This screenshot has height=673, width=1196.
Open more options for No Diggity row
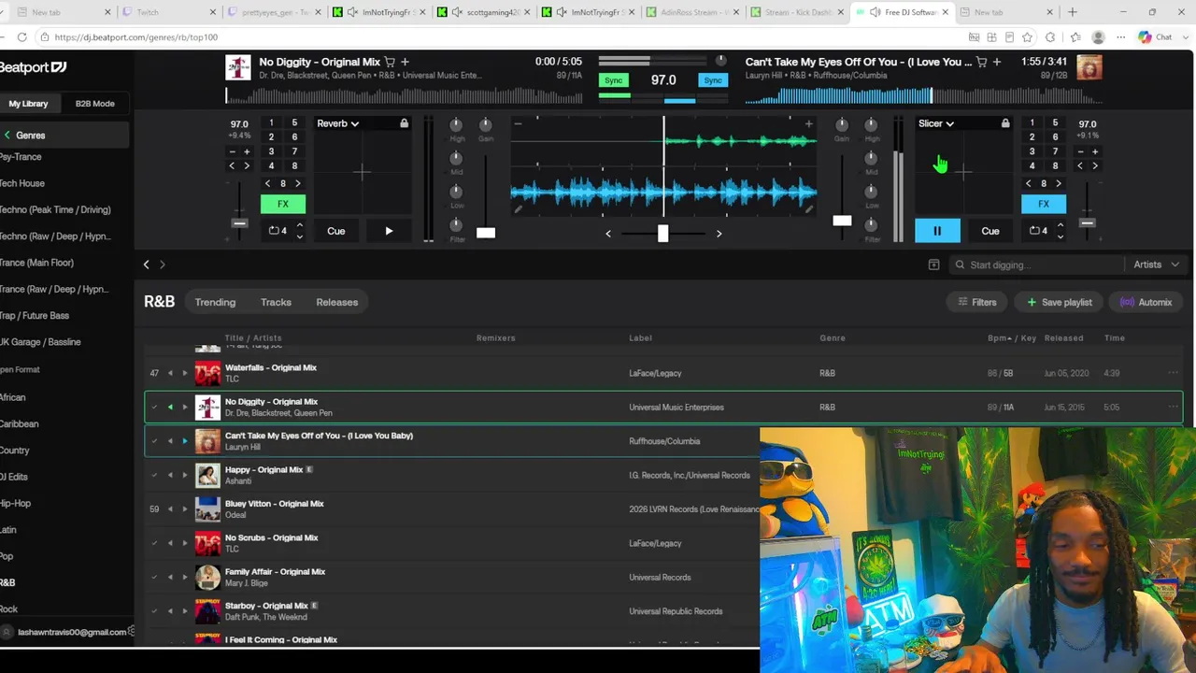pyautogui.click(x=1173, y=407)
